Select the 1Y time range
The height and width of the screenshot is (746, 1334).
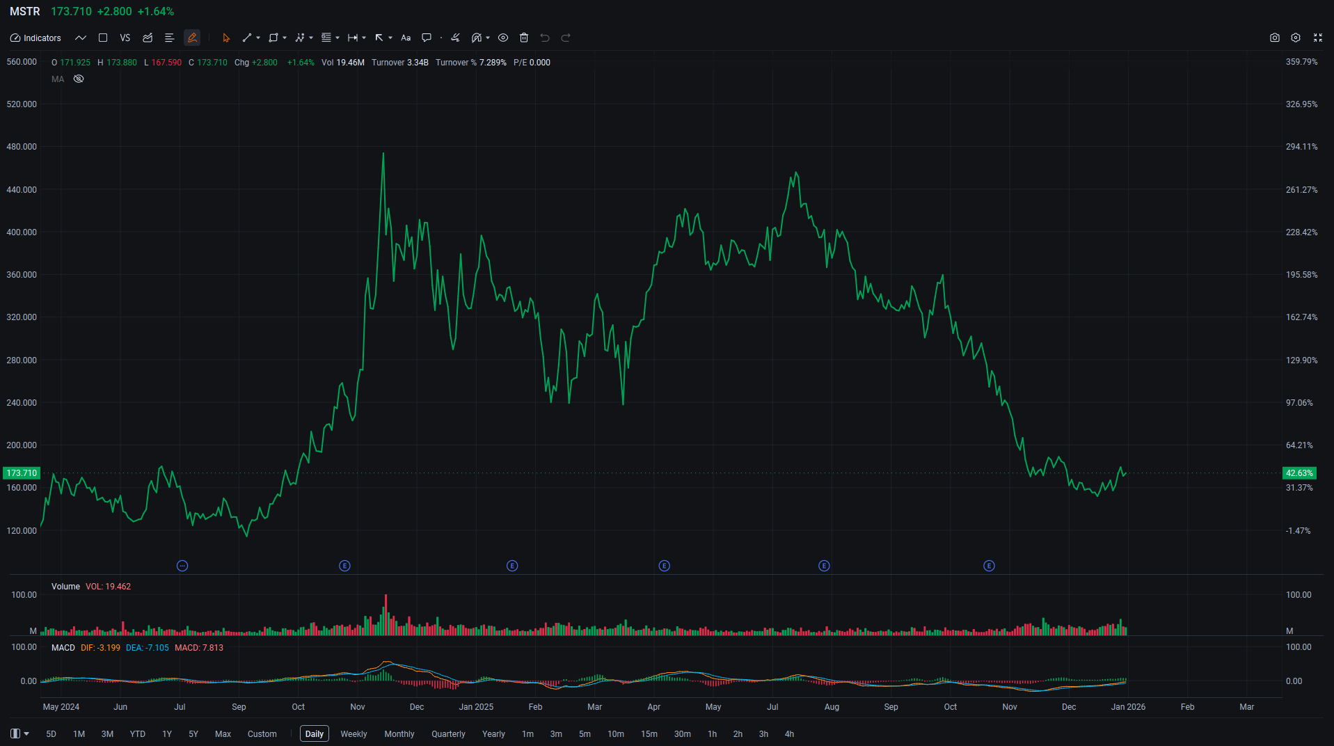(x=167, y=734)
